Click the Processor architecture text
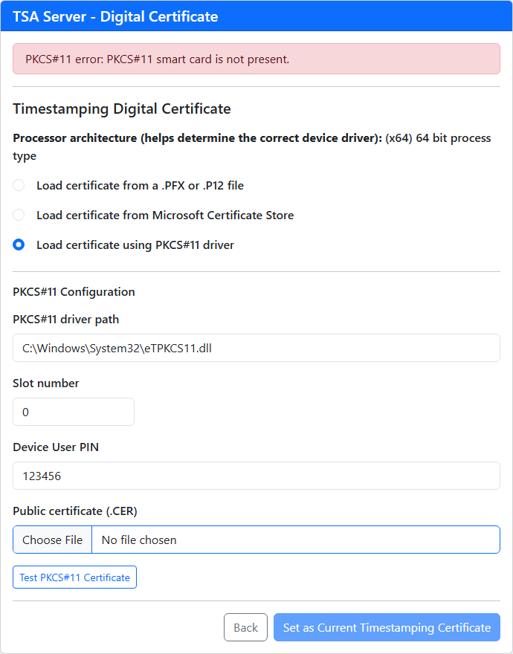Image resolution: width=513 pixels, height=654 pixels. click(x=252, y=147)
